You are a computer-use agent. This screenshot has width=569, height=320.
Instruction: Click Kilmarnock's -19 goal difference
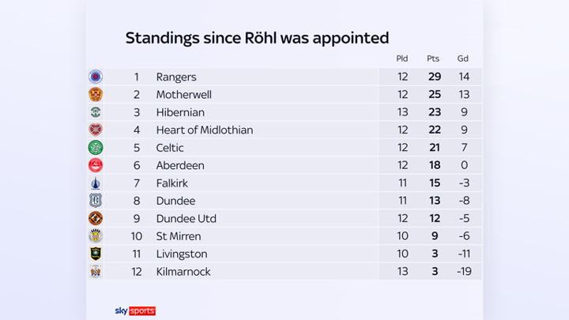(463, 272)
